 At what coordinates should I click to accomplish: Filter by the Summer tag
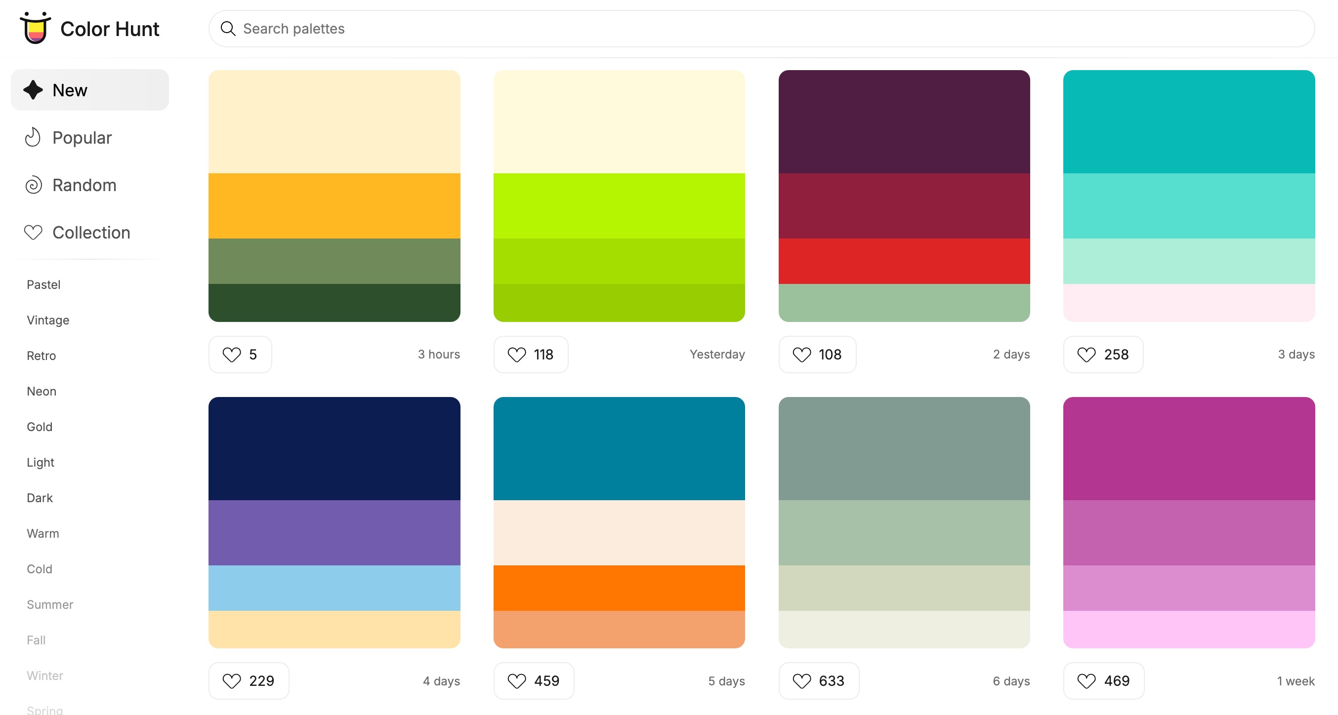[50, 604]
